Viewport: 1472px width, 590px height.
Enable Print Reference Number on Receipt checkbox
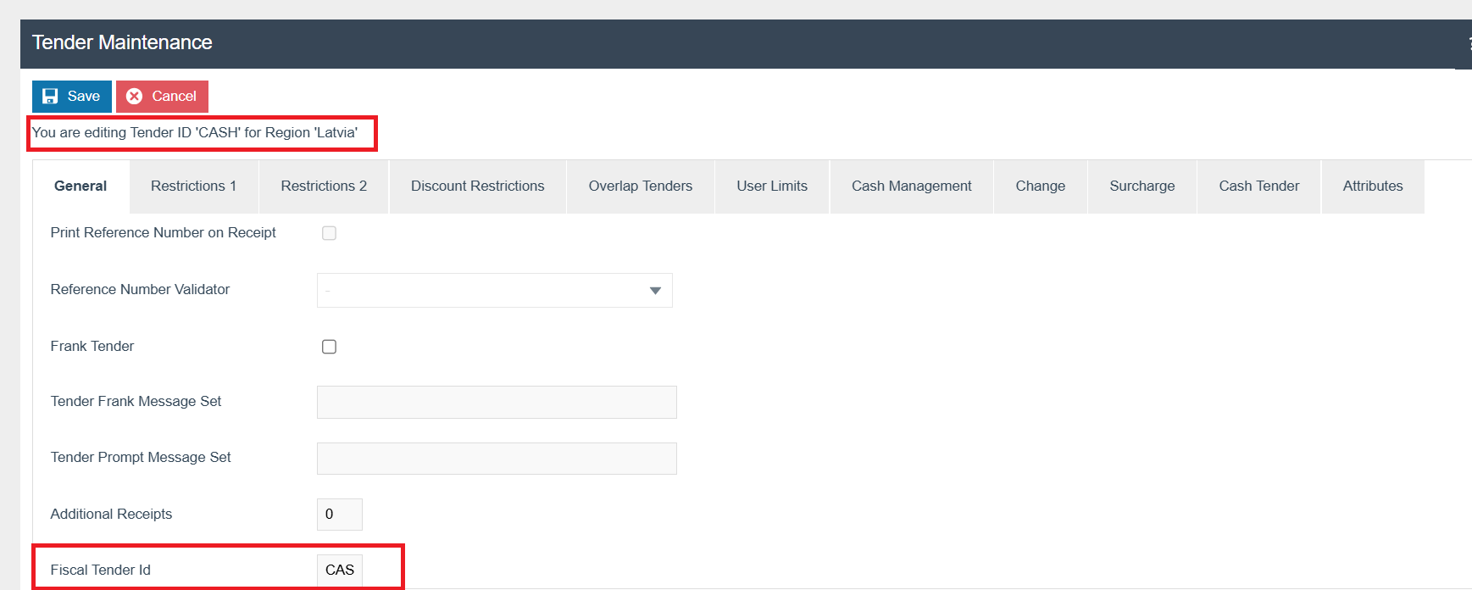coord(329,233)
